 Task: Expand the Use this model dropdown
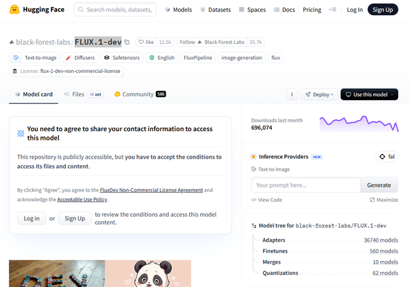(x=369, y=94)
